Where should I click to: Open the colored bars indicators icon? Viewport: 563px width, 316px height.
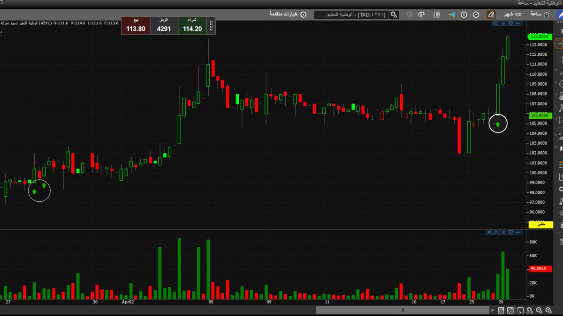click(x=452, y=15)
